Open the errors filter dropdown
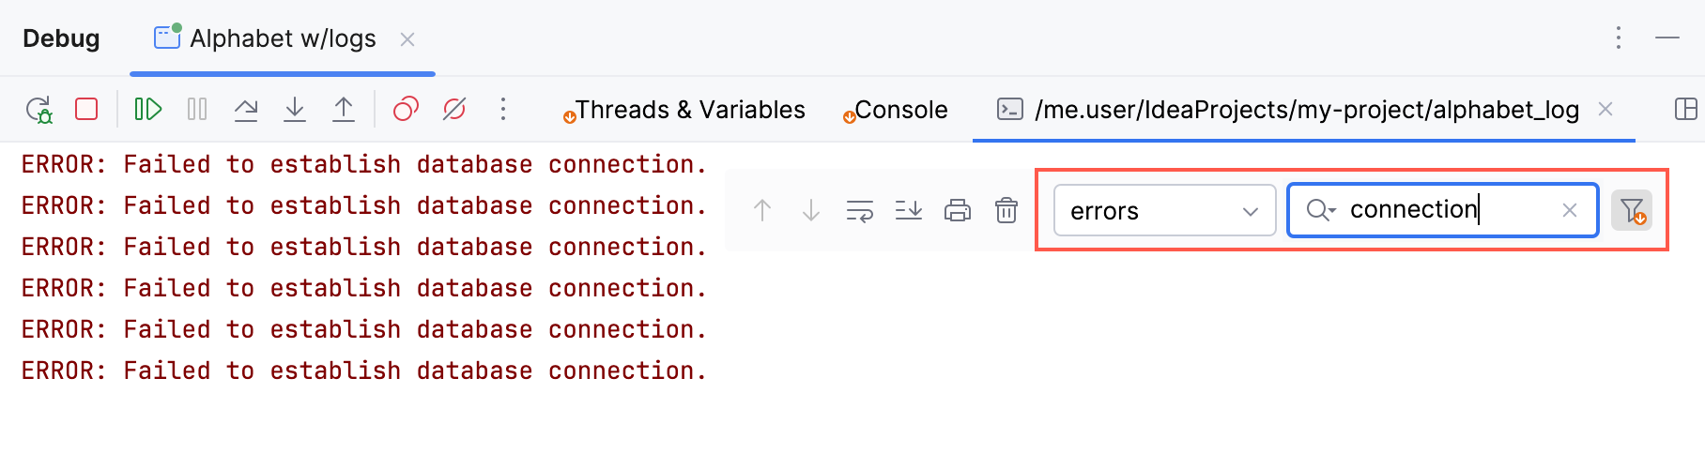This screenshot has height=469, width=1705. pyautogui.click(x=1164, y=211)
